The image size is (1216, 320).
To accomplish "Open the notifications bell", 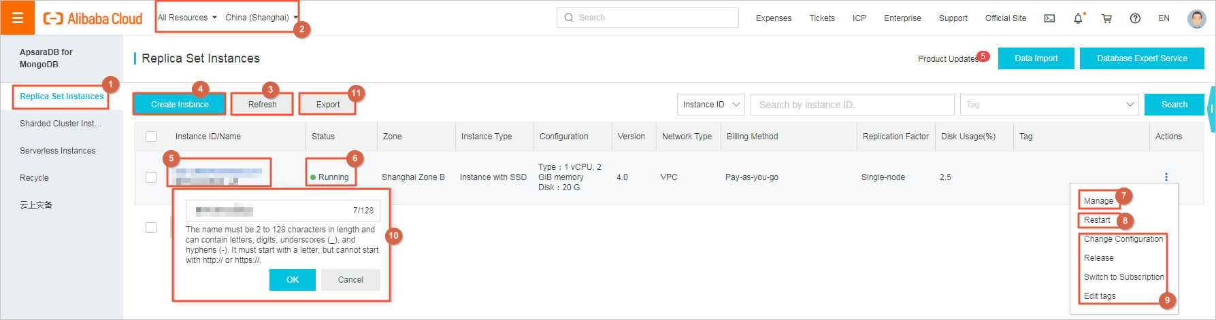I will tap(1078, 18).
